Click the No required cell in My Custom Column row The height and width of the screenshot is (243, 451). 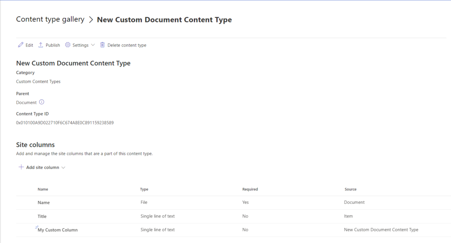245,229
